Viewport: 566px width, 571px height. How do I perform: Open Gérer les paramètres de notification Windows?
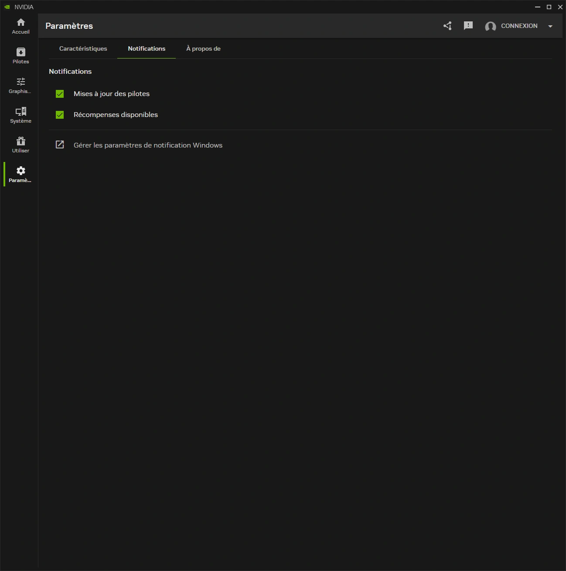click(x=148, y=145)
